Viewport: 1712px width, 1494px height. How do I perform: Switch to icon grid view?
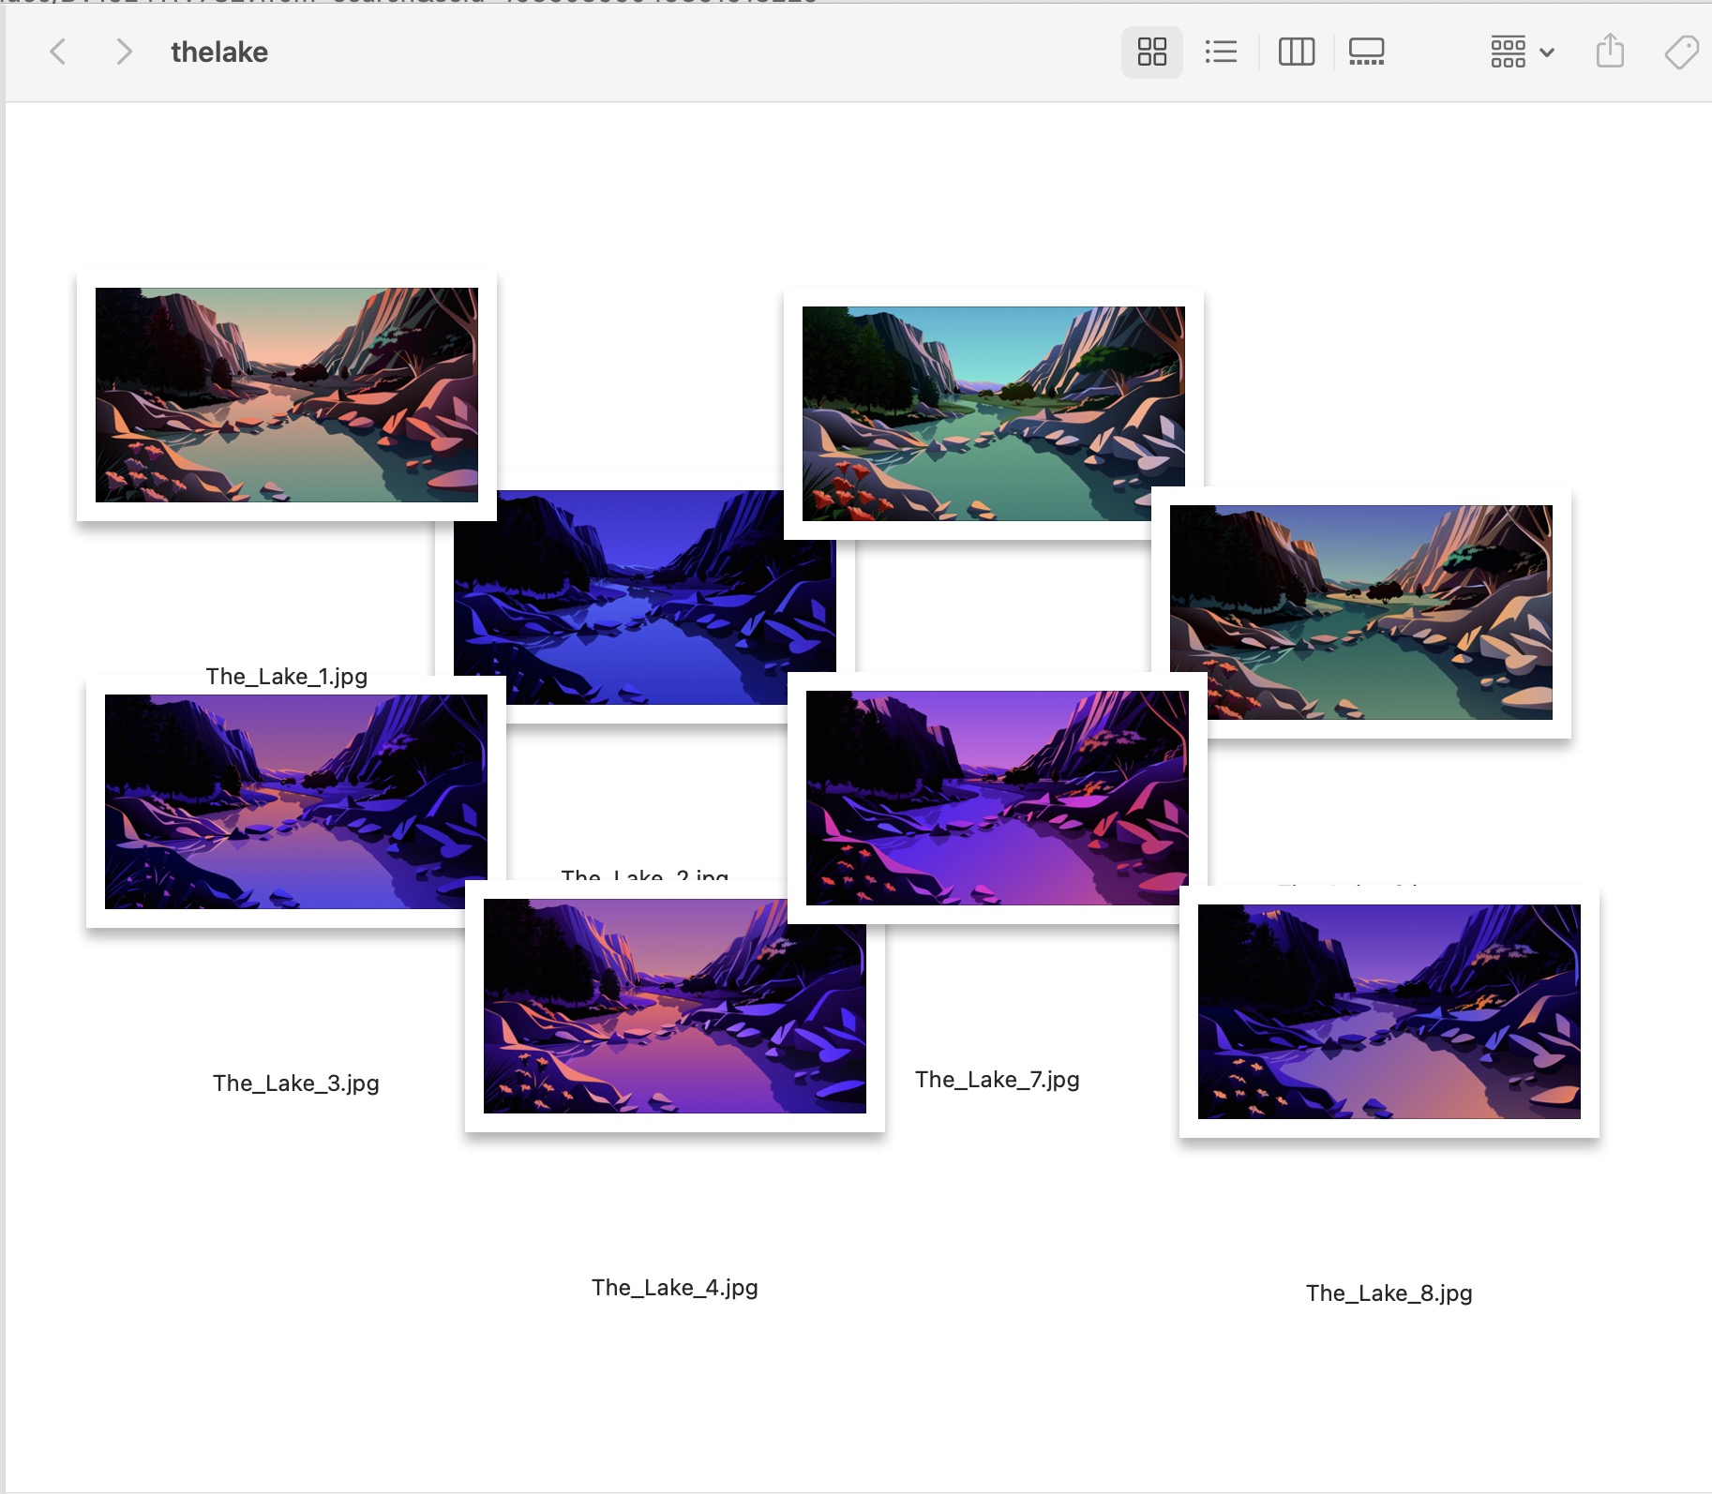coord(1151,52)
